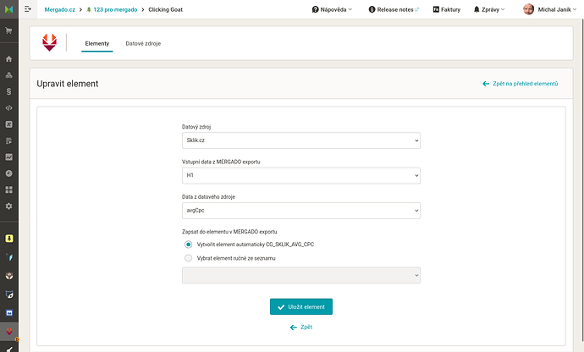
Task: Select automatic element creation CG_SKLIK_AVG_CPC radio
Action: coord(189,245)
